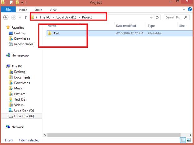Click 'Project' breadcrumb in address bar
The image size is (194, 145).
click(x=87, y=17)
